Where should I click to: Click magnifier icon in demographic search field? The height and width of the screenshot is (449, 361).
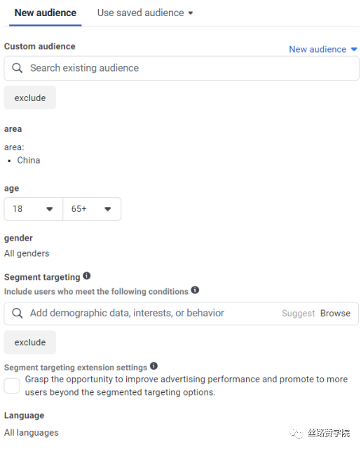click(17, 314)
